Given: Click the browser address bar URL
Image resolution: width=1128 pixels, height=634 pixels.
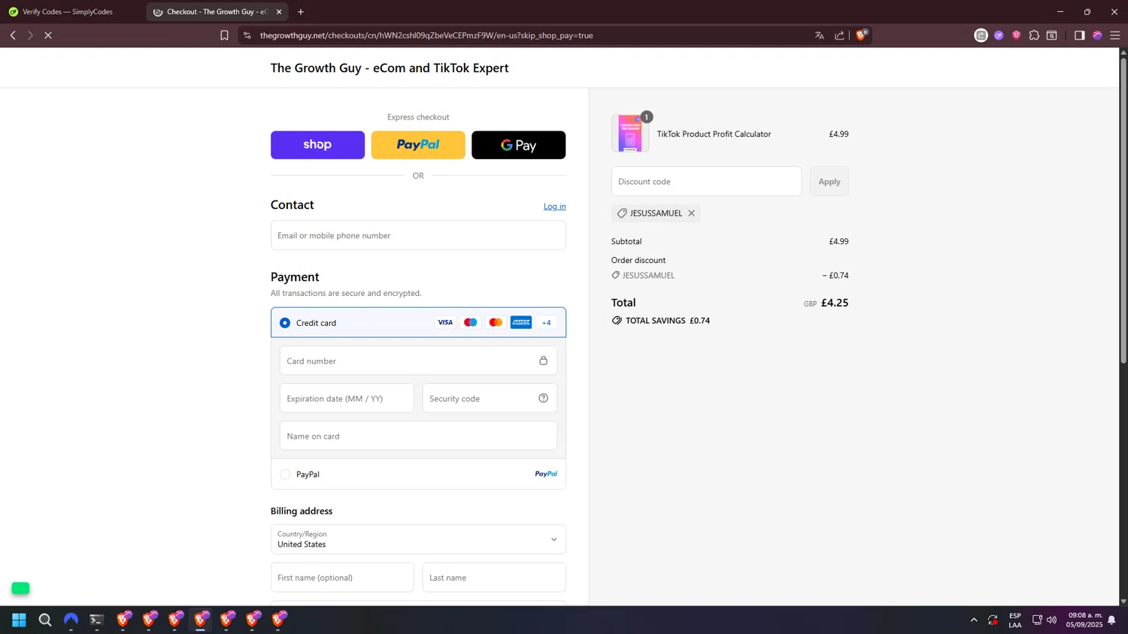Looking at the screenshot, I should point(426,35).
